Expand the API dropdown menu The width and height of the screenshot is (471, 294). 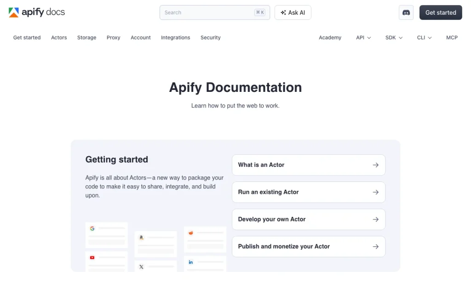point(363,38)
